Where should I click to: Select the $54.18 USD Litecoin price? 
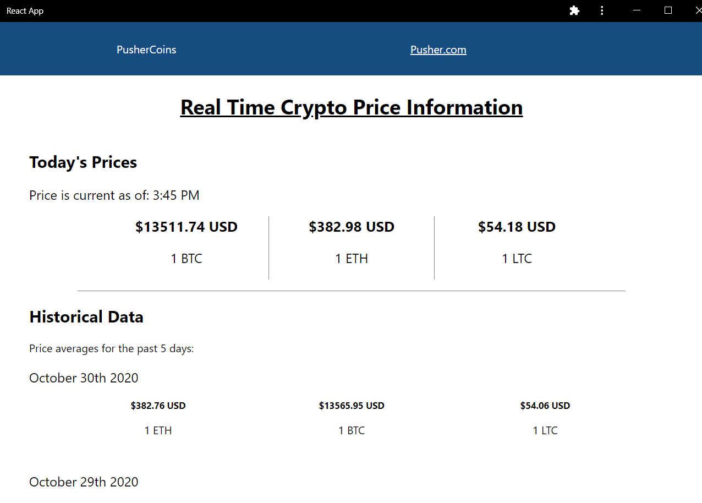tap(517, 227)
